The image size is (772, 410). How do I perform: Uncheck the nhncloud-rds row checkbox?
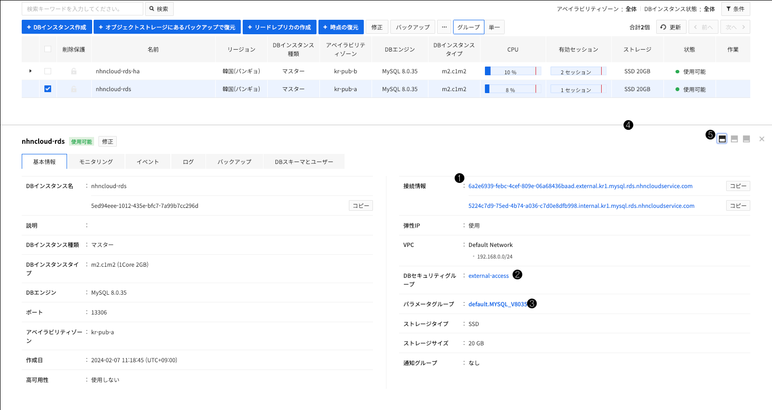pos(48,89)
